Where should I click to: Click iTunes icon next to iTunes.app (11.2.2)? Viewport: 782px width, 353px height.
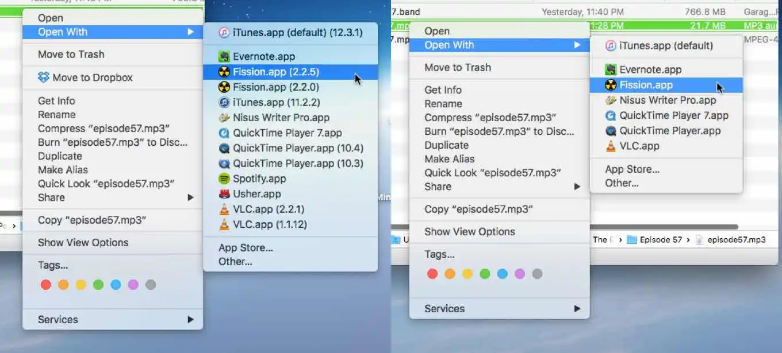click(x=224, y=102)
